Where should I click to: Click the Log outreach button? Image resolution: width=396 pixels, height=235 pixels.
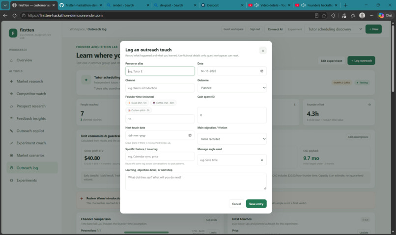pos(361,60)
